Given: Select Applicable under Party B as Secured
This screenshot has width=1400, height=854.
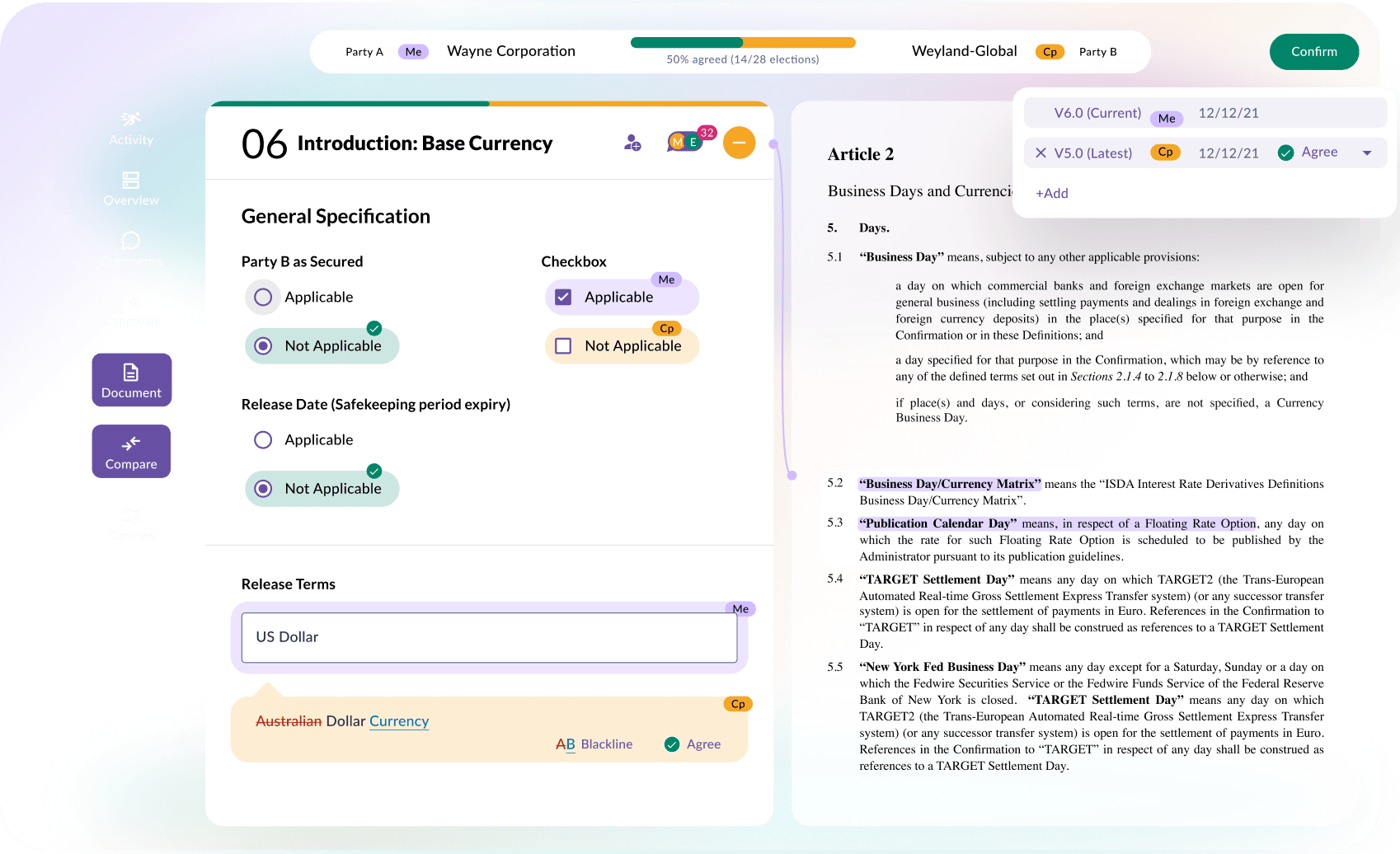Looking at the screenshot, I should pos(263,298).
